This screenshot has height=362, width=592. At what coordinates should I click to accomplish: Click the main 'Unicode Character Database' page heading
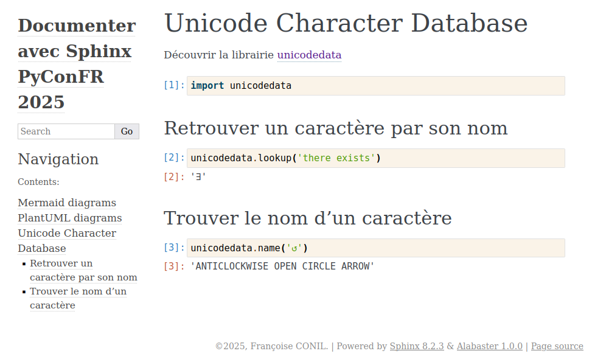tap(346, 24)
